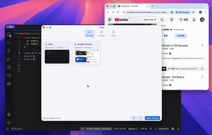Click YouTube voice search microphone

[172, 20]
